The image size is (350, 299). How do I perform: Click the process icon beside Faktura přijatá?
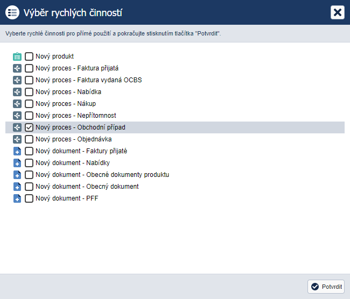pyautogui.click(x=17, y=68)
